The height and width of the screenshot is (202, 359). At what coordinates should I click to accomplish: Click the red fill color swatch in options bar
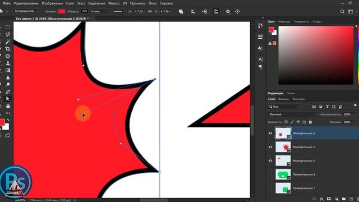pos(62,11)
